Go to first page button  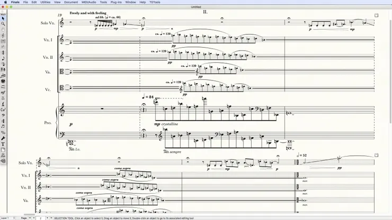[x=30, y=218]
